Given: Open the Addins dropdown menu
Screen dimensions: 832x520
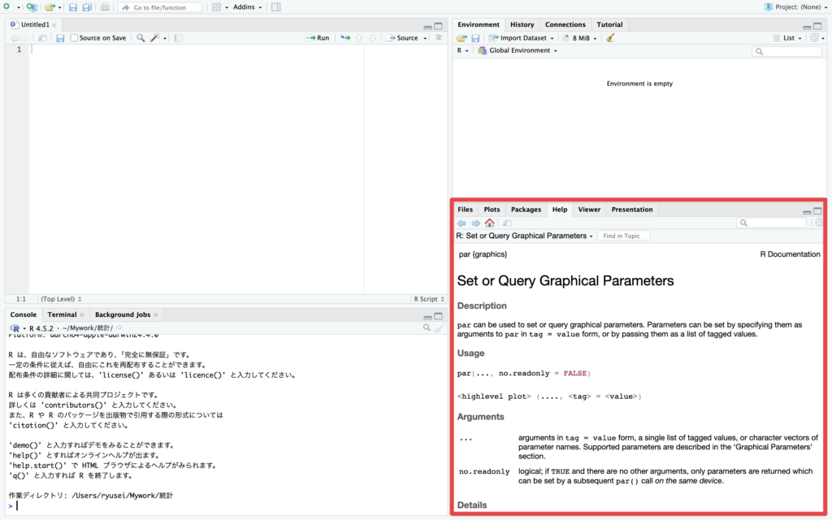Looking at the screenshot, I should pos(247,7).
